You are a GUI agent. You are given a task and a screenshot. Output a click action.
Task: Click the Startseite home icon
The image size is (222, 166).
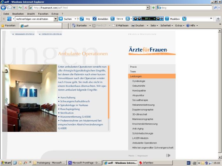point(74,26)
